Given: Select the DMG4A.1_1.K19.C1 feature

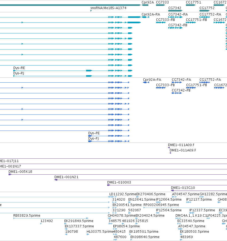Looking at the screenshot, I should [178, 218].
